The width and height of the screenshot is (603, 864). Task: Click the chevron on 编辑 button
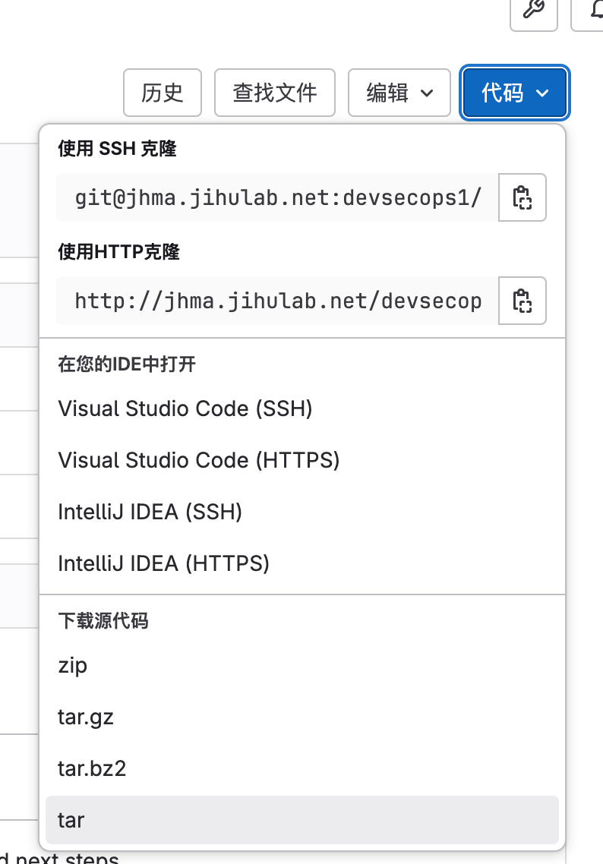[x=427, y=93]
